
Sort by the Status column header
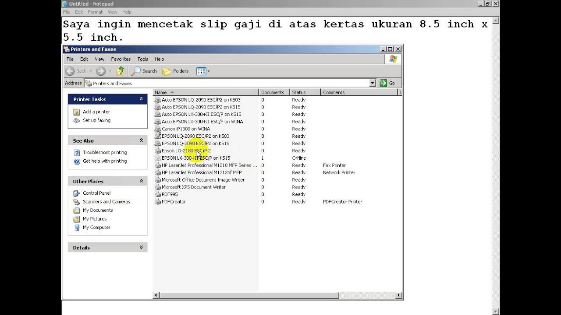[x=305, y=92]
